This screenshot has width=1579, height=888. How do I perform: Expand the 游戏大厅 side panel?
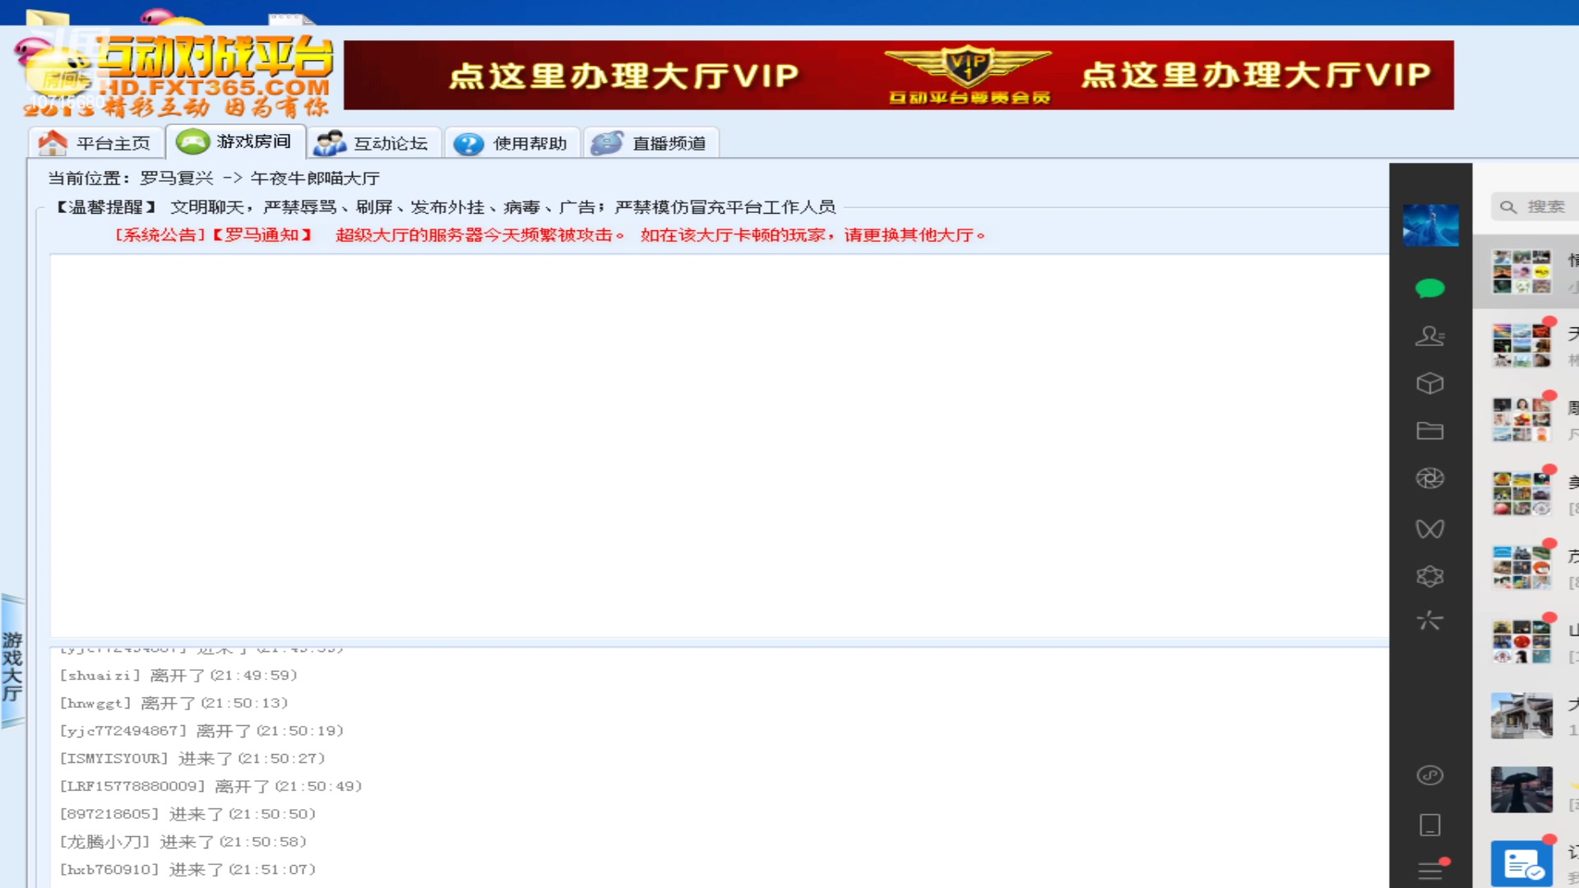click(x=12, y=662)
